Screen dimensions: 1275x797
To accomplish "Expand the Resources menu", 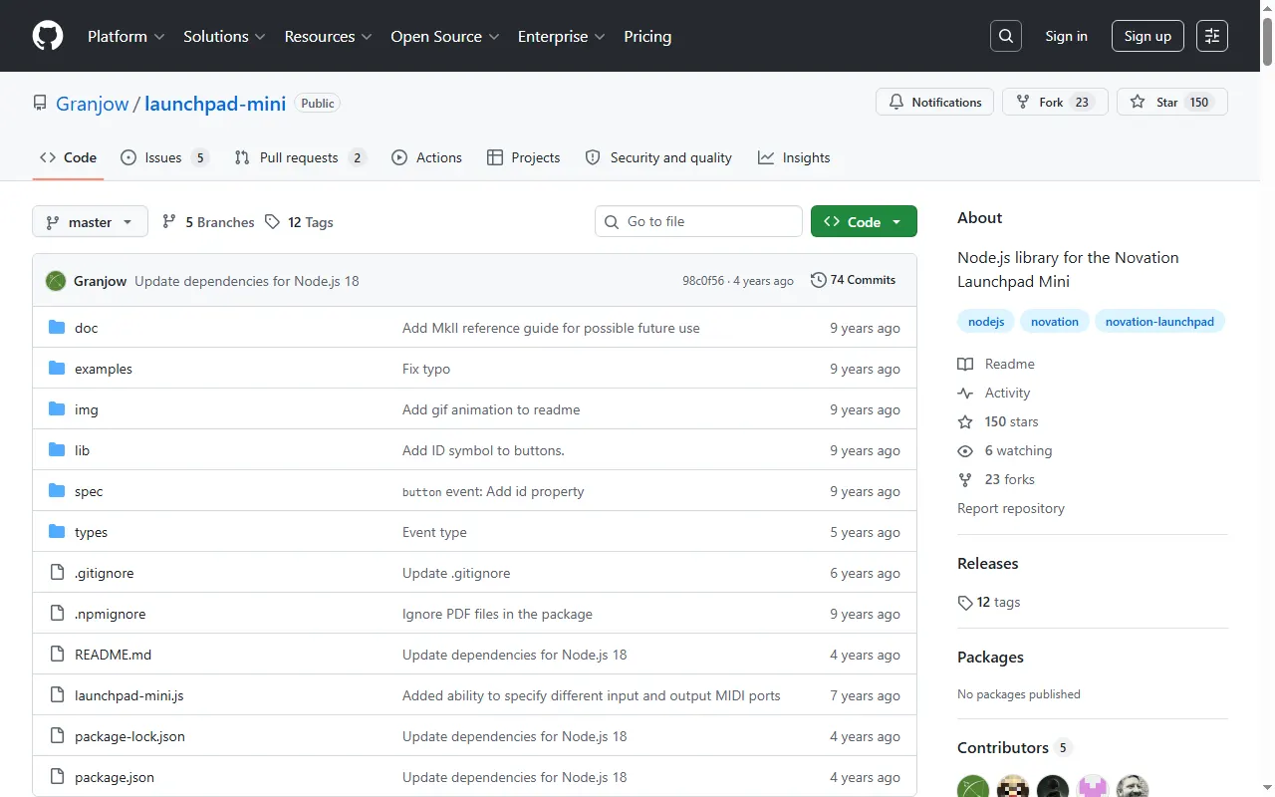I will (329, 36).
